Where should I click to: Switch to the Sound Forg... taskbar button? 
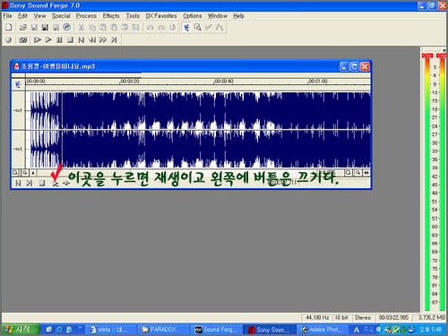click(217, 330)
